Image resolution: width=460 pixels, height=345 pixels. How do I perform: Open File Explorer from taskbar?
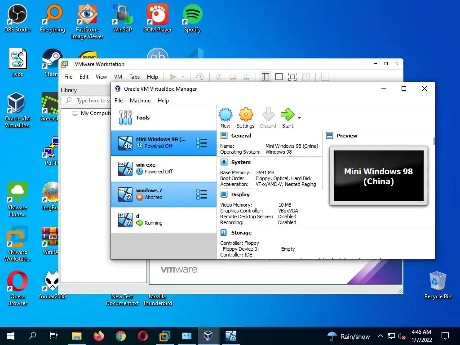coord(76,336)
